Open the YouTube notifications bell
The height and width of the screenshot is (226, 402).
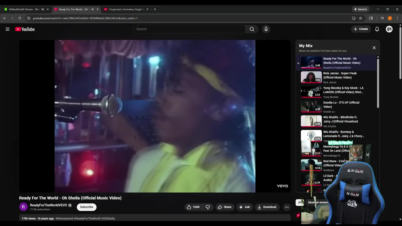(x=377, y=29)
